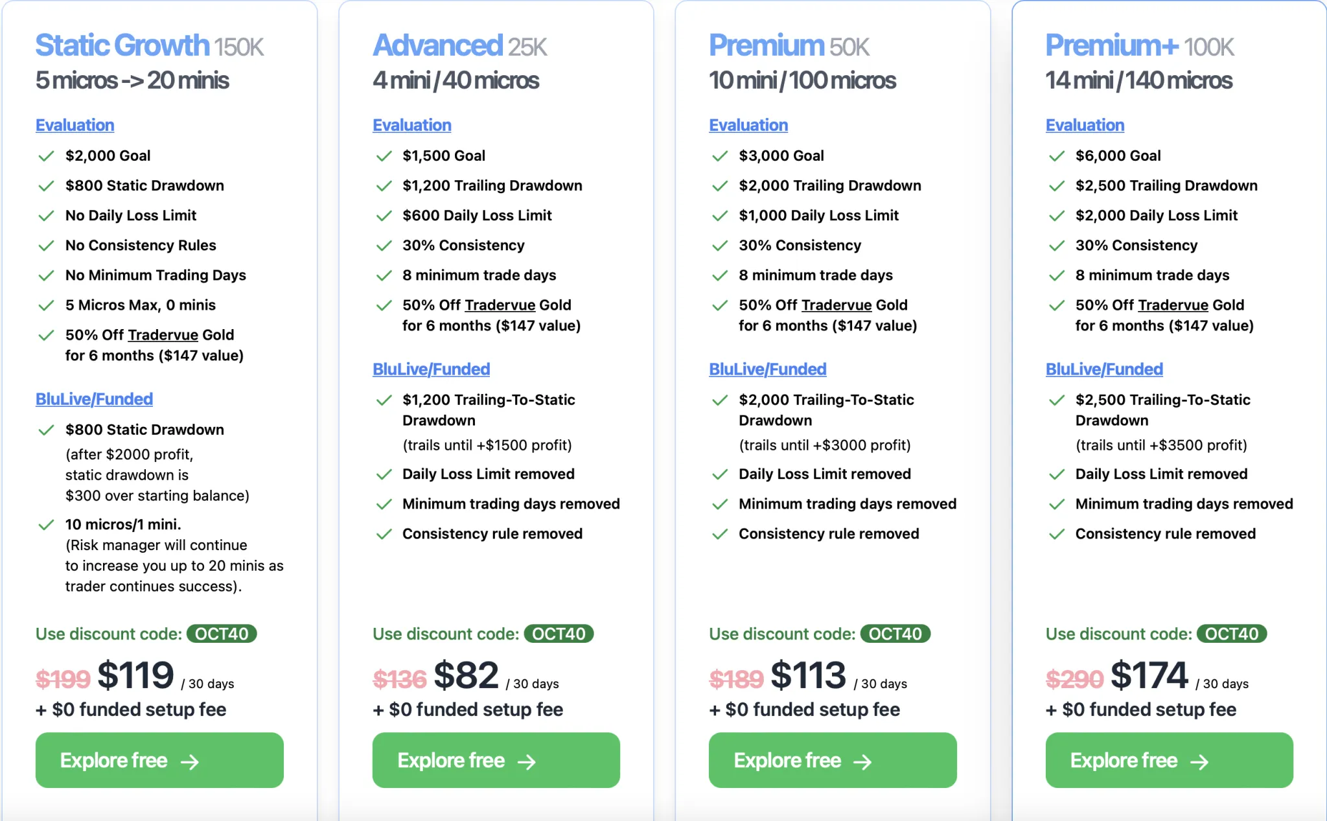
Task: Click the checkmark beside "$1,500 Goal" in Advanced
Action: [383, 156]
